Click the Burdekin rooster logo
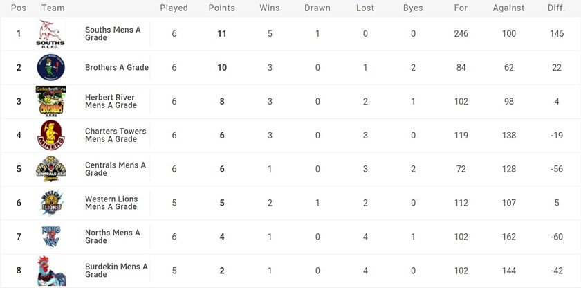The width and height of the screenshot is (581, 288). coord(50,270)
